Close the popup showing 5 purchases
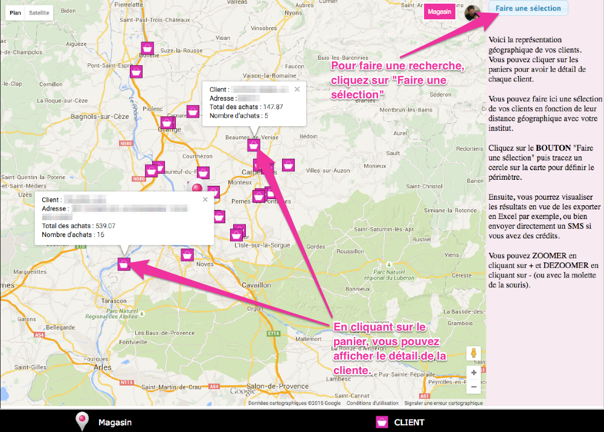This screenshot has height=432, width=604. (x=297, y=89)
